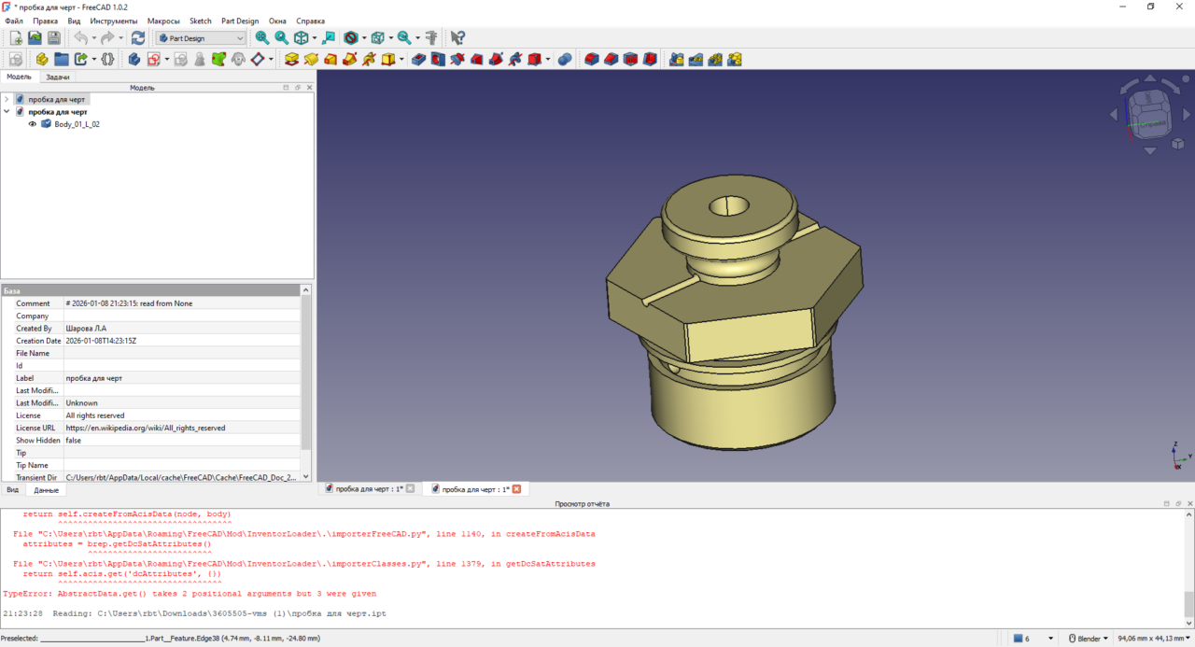Screen dimensions: 1195x647
Task: Hide Body_01_L_02 using the eye icon
Action: pyautogui.click(x=33, y=124)
